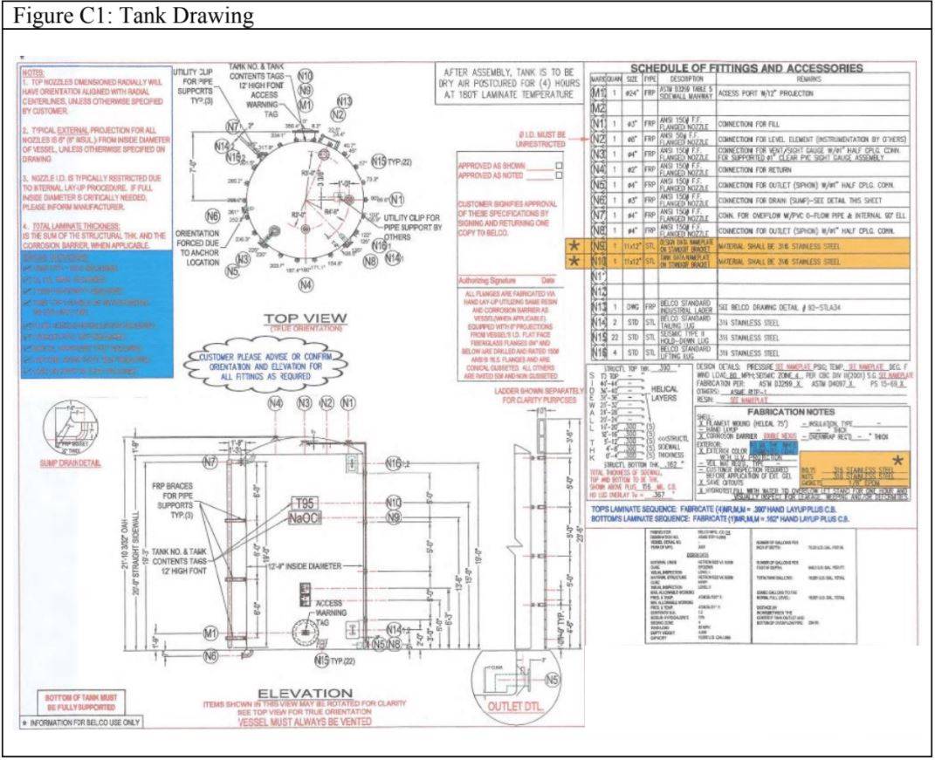Click the "OUTLET DTL." label
Viewport: 935px width, 760px height.
pyautogui.click(x=515, y=707)
